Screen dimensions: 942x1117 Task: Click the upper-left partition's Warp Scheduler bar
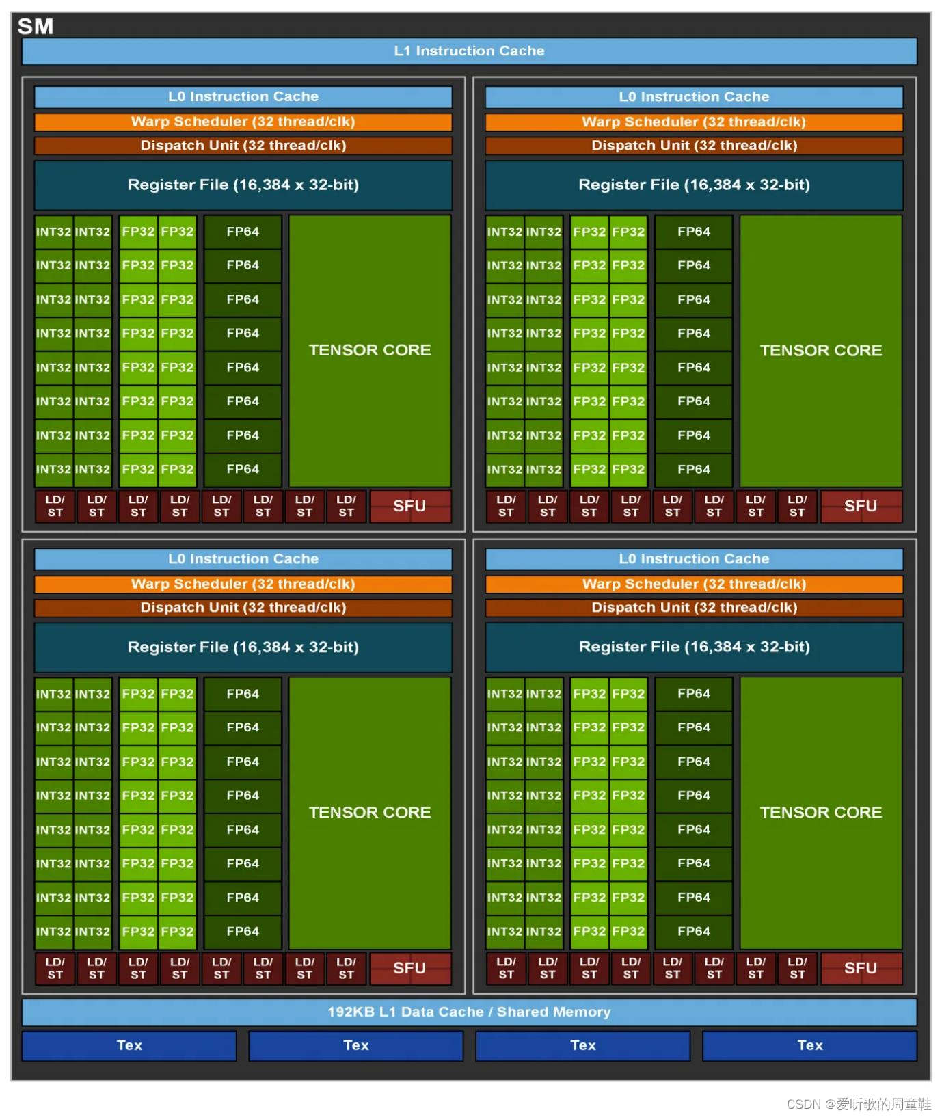pos(243,122)
